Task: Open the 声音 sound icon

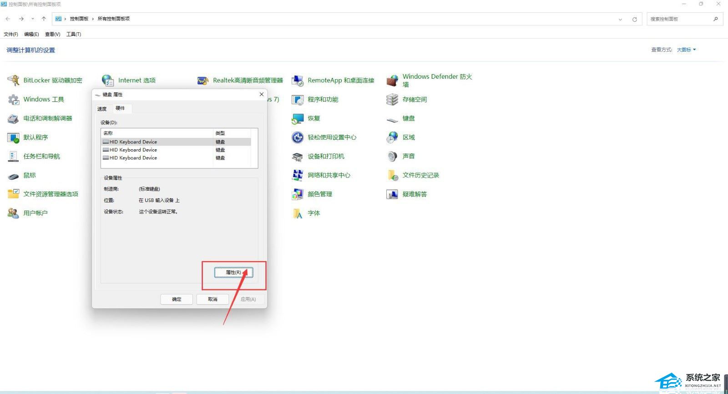Action: pyautogui.click(x=392, y=157)
